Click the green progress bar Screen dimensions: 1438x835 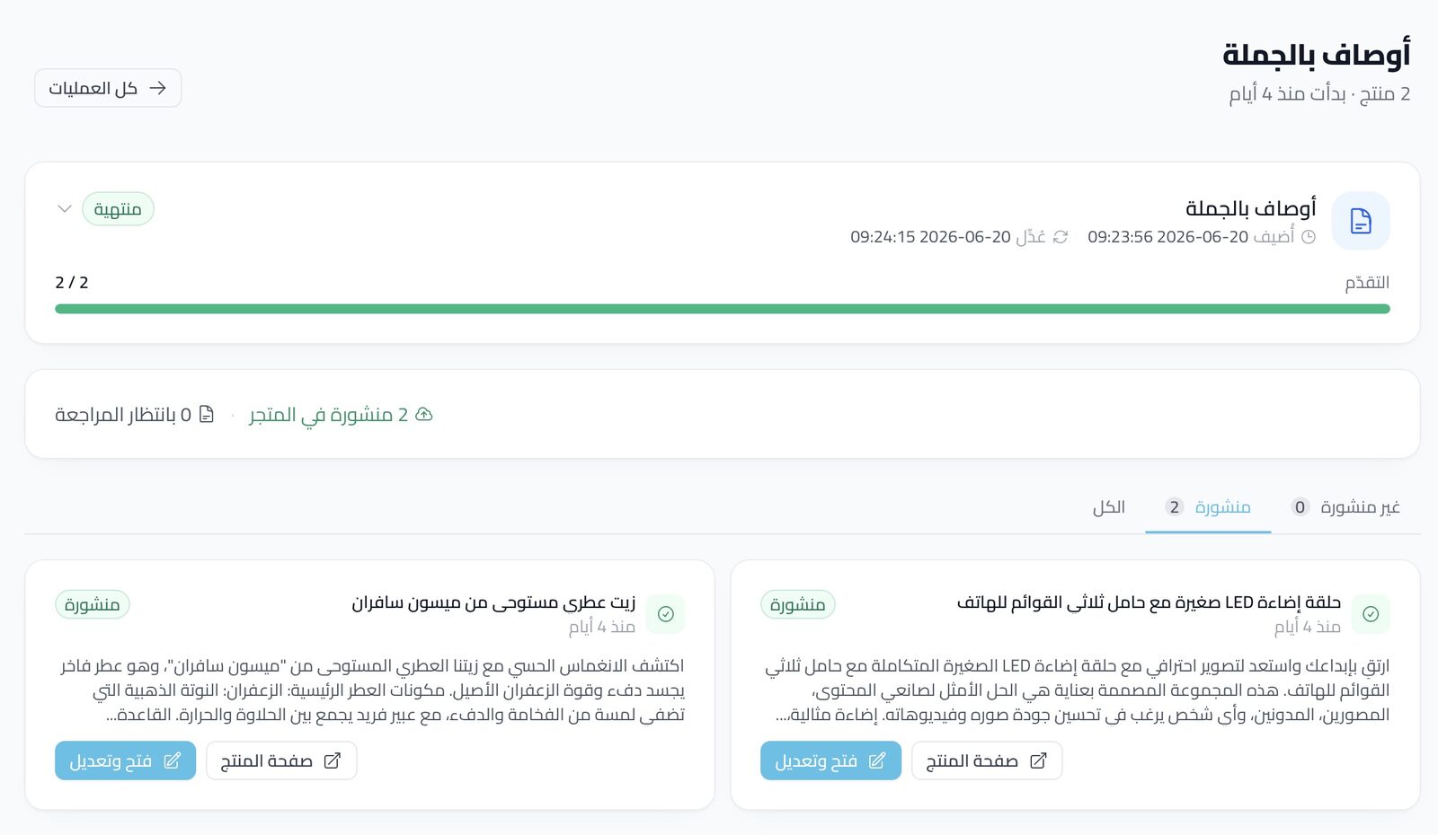[723, 309]
